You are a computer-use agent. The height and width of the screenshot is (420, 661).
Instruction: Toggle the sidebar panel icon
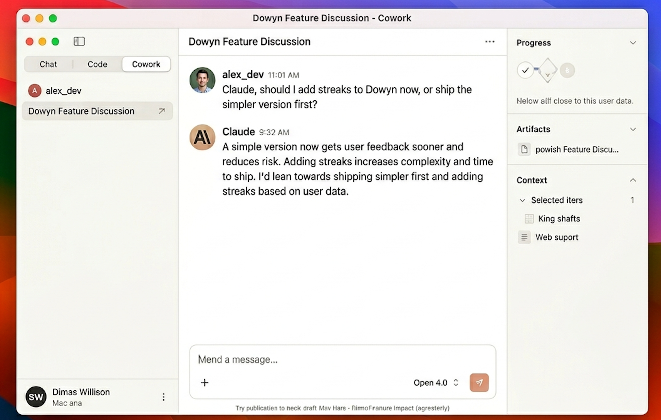[x=79, y=41]
